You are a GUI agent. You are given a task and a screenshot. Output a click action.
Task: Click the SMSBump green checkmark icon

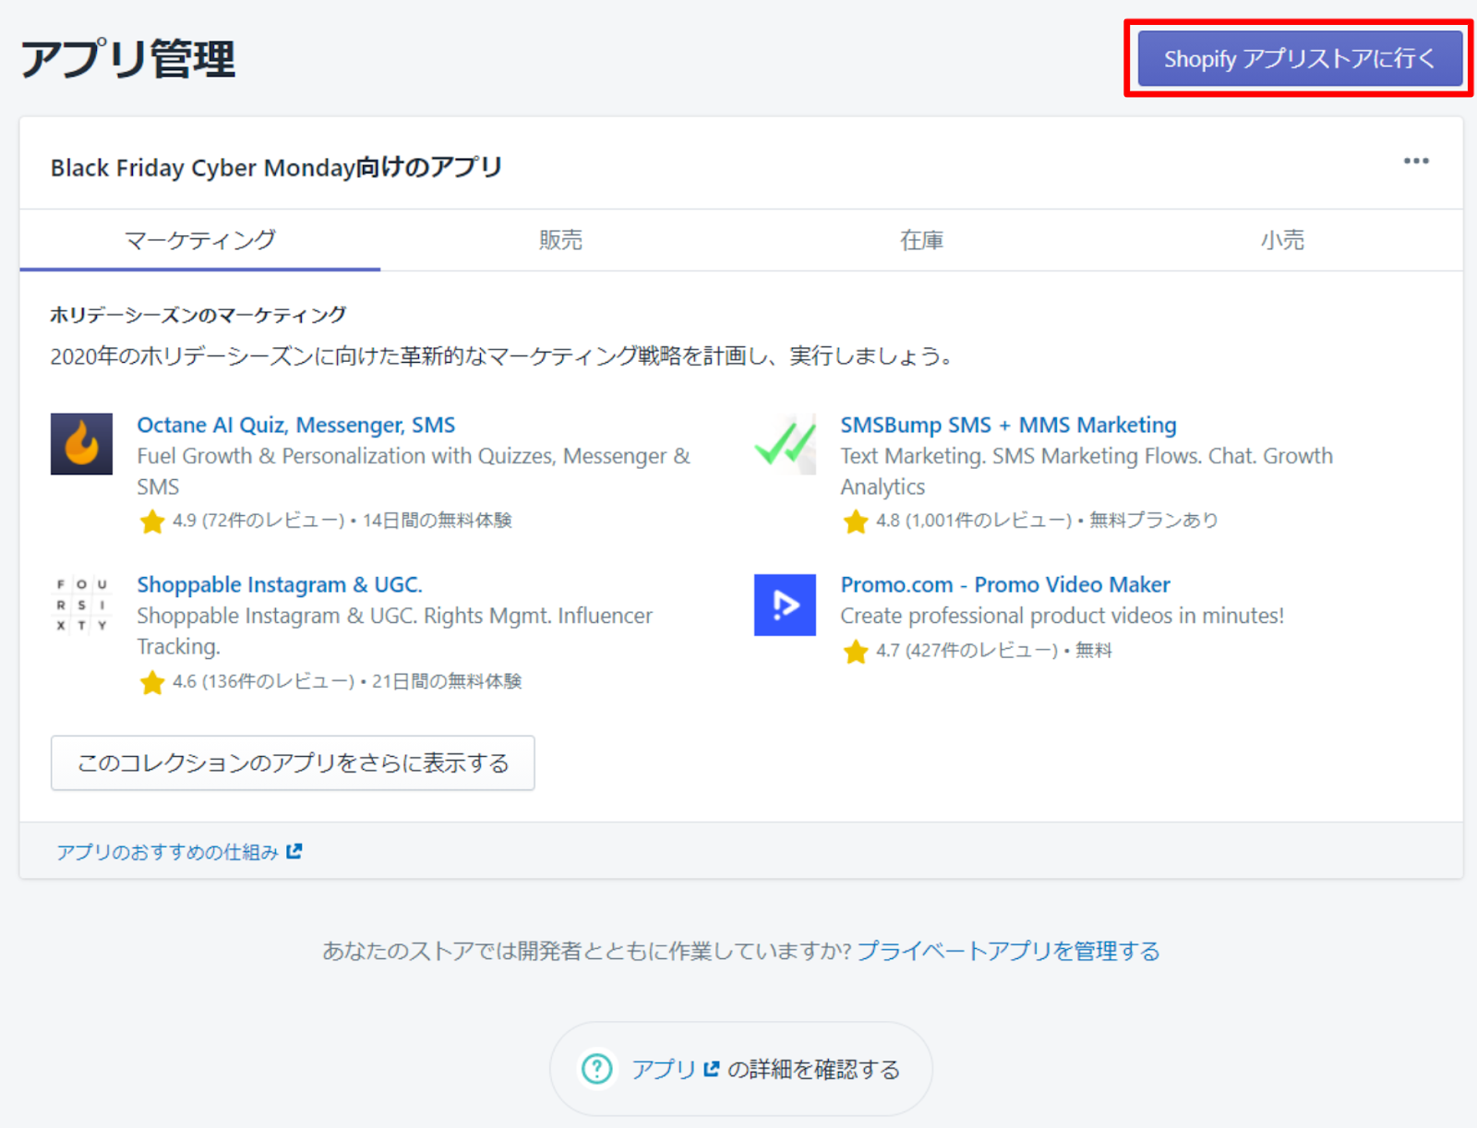[x=785, y=444]
